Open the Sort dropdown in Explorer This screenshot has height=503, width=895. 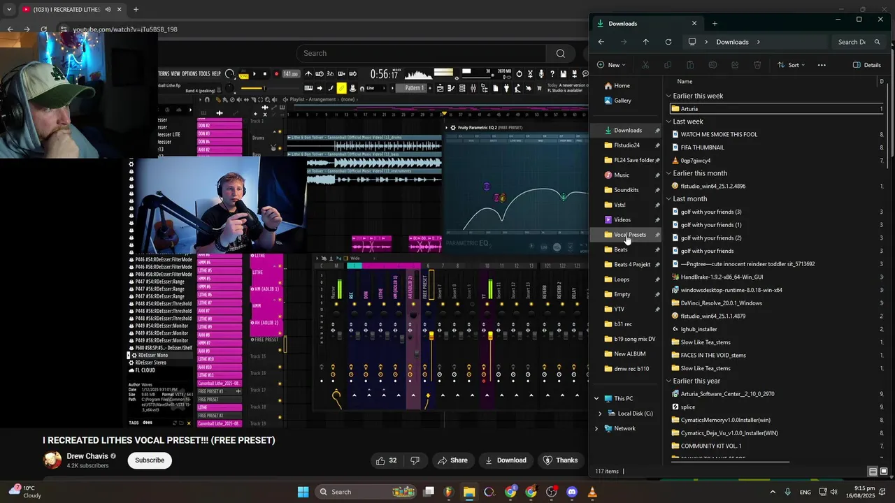(x=791, y=65)
